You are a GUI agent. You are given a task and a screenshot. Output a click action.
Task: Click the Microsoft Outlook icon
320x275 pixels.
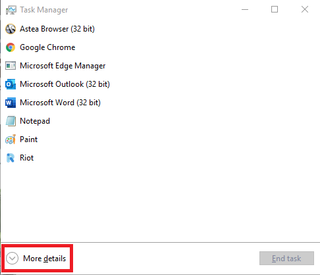click(11, 84)
